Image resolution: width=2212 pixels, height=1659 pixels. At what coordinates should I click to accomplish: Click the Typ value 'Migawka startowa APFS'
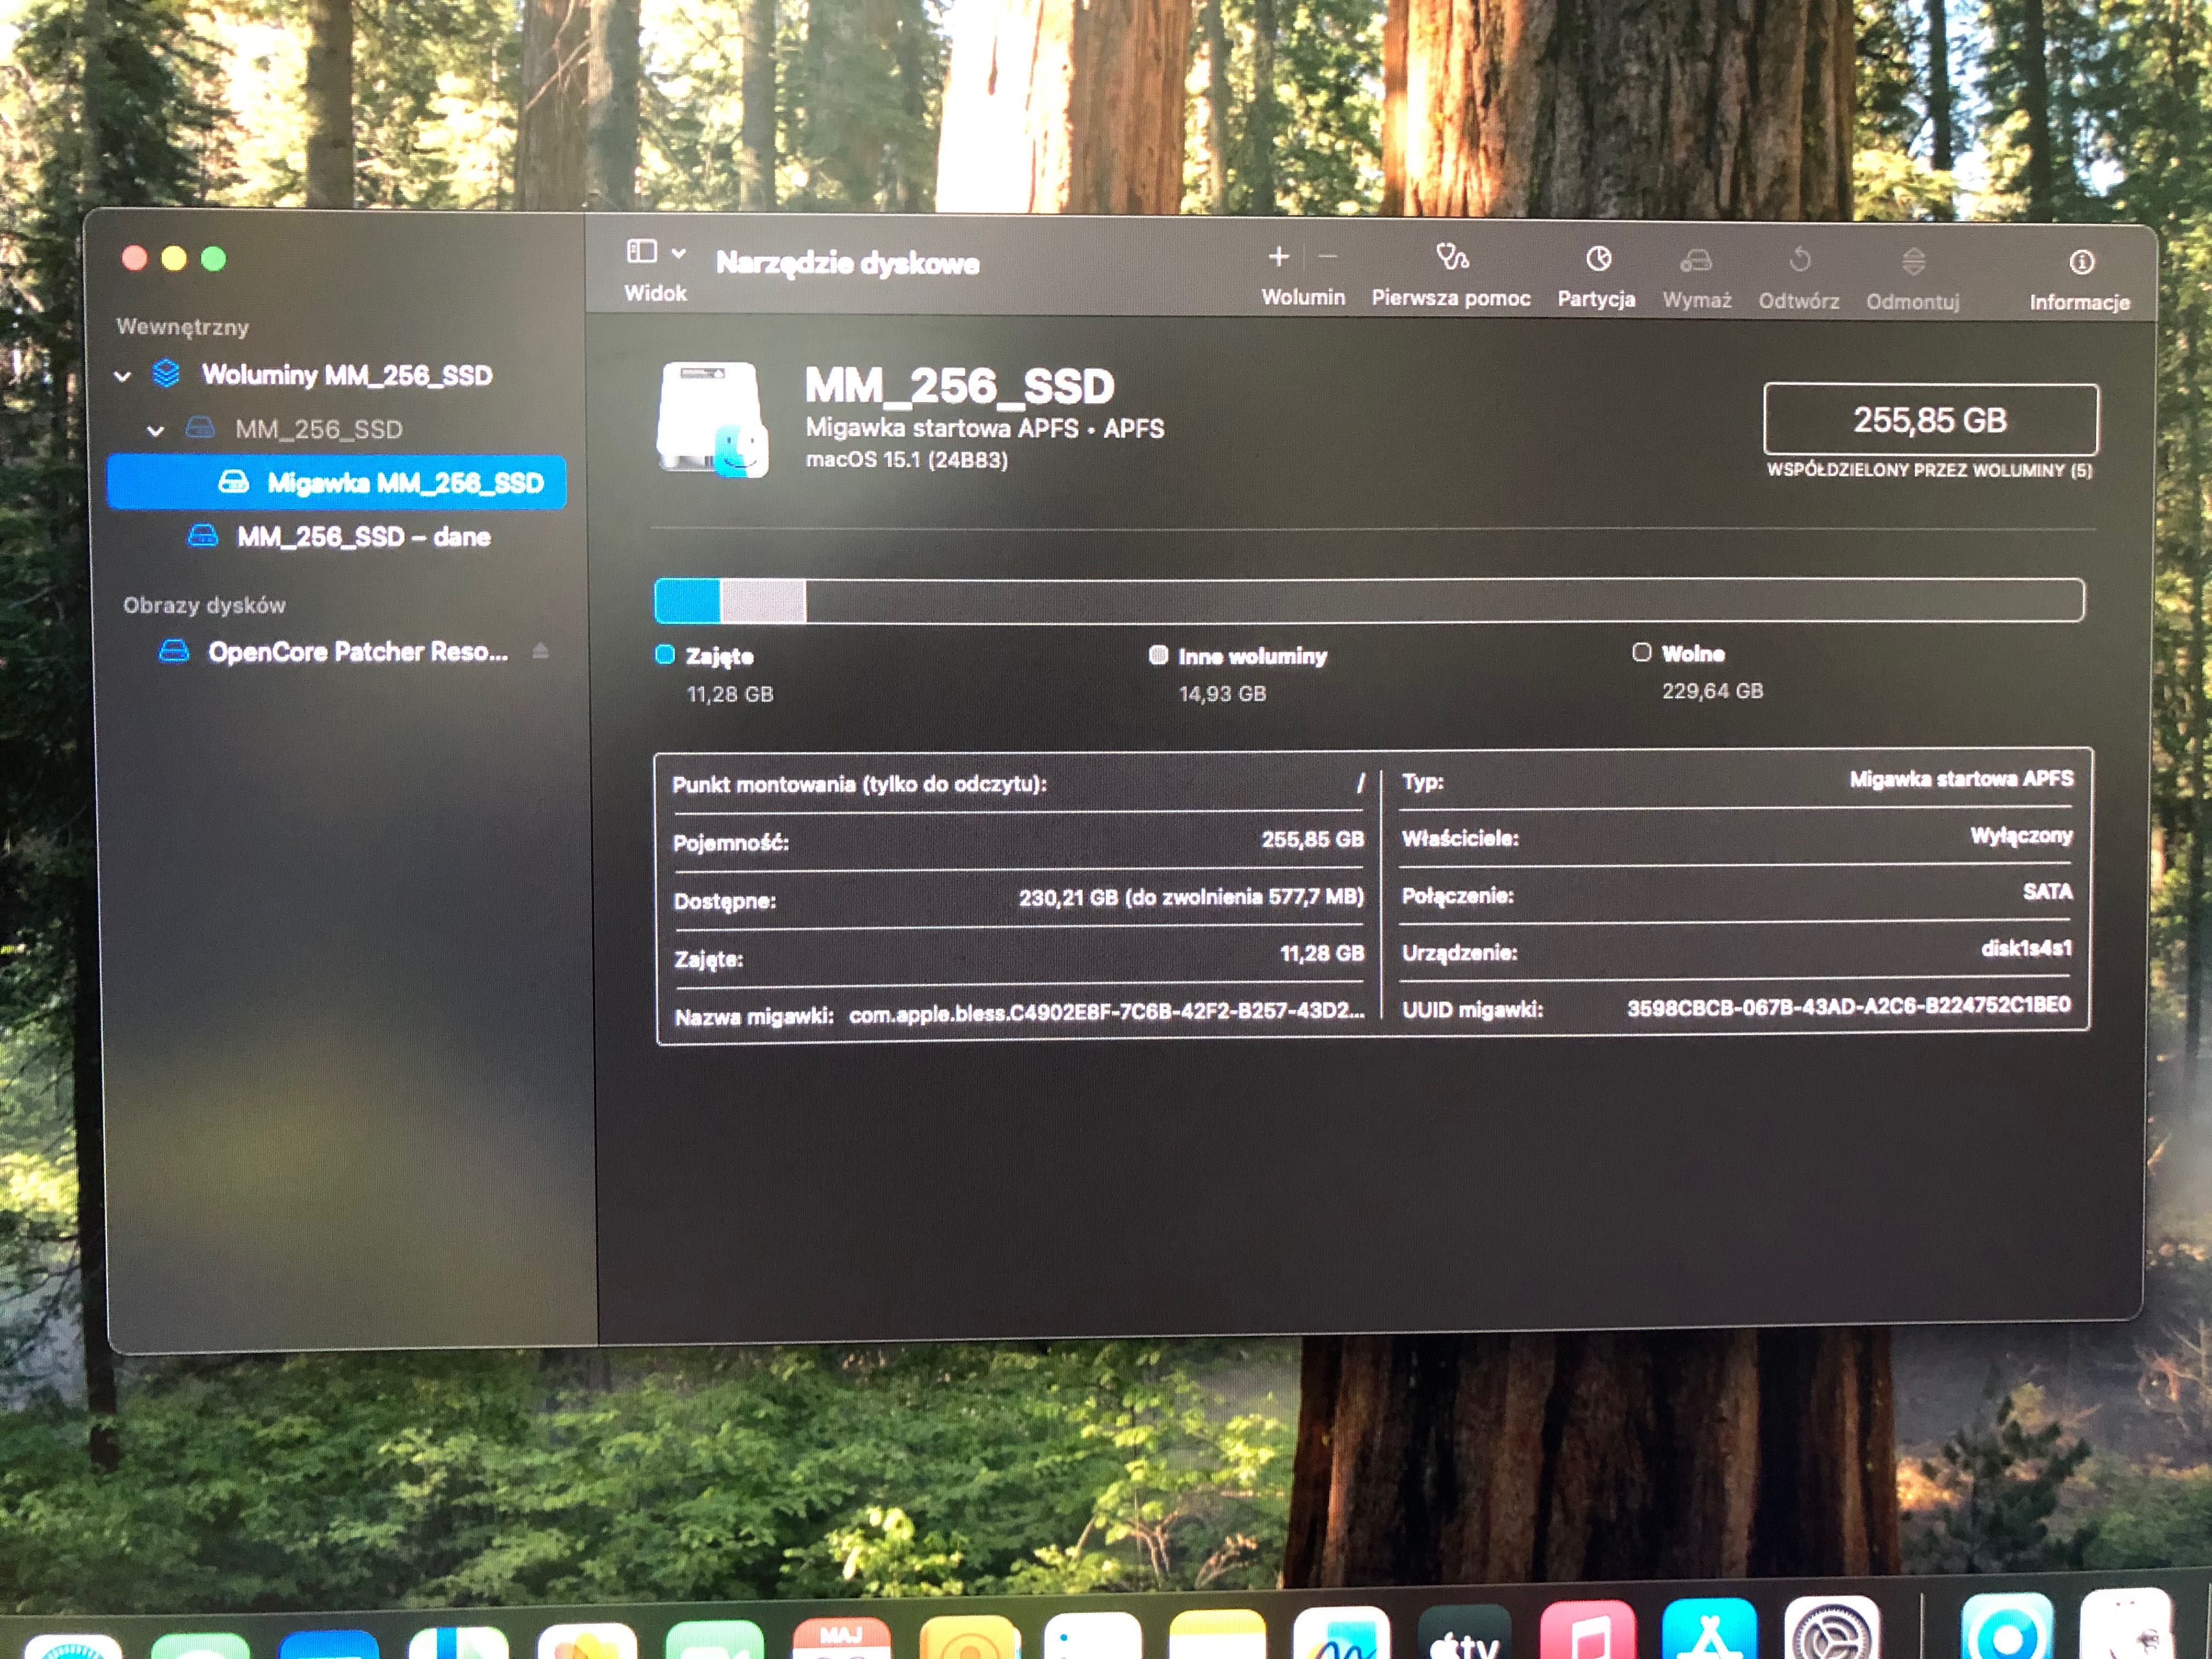click(x=1961, y=778)
